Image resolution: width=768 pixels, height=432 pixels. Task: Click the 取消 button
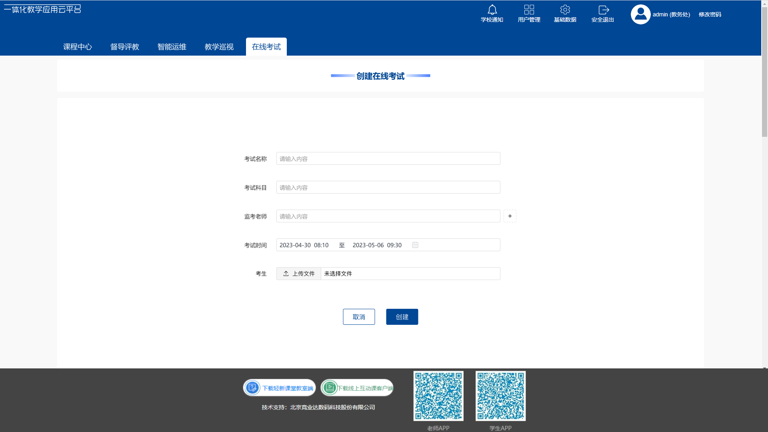pos(359,317)
